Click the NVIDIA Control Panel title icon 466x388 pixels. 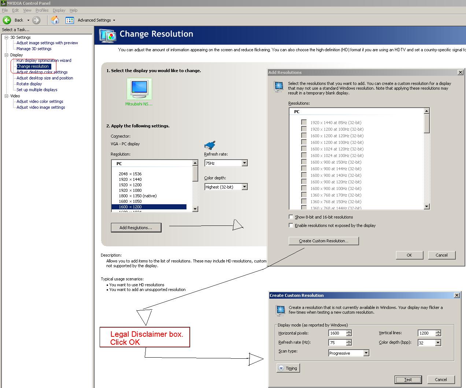[x=3, y=3]
